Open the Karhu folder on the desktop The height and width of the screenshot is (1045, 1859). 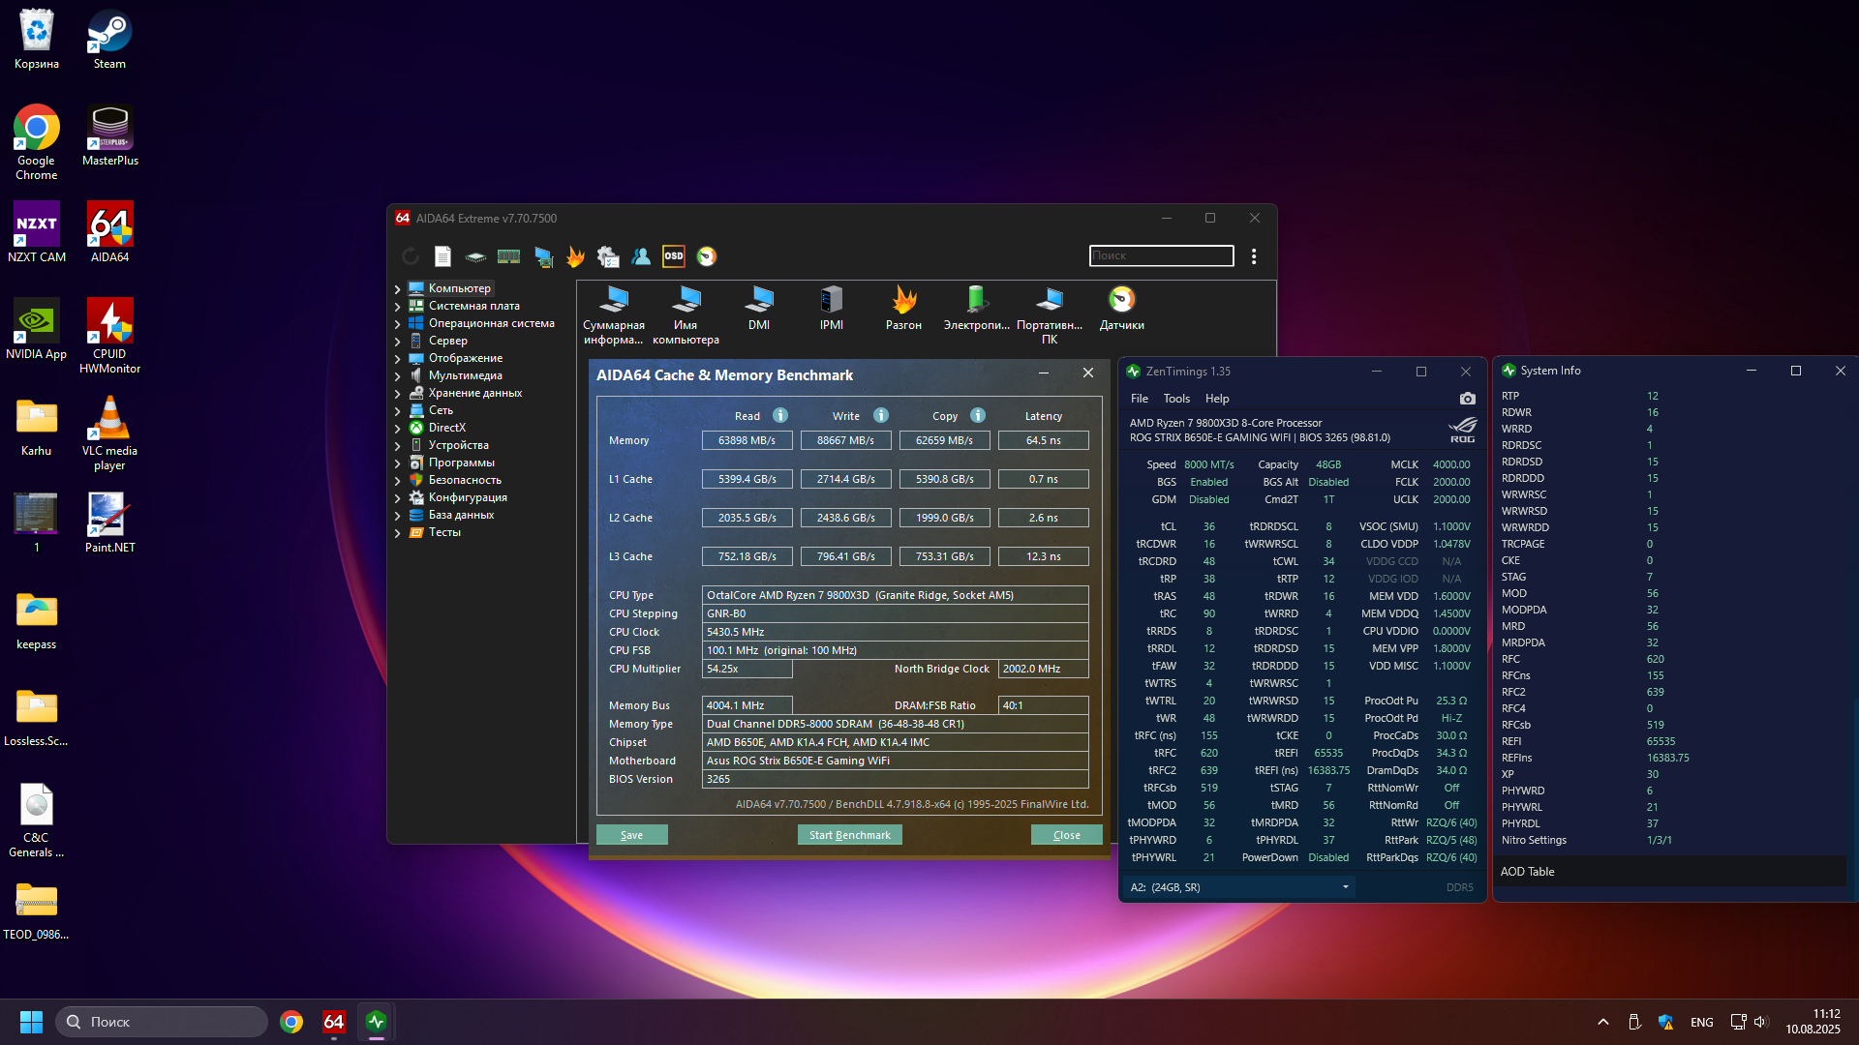(x=37, y=426)
